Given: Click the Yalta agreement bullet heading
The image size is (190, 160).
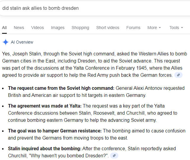Looking at the screenshot, I should pos(45,106).
